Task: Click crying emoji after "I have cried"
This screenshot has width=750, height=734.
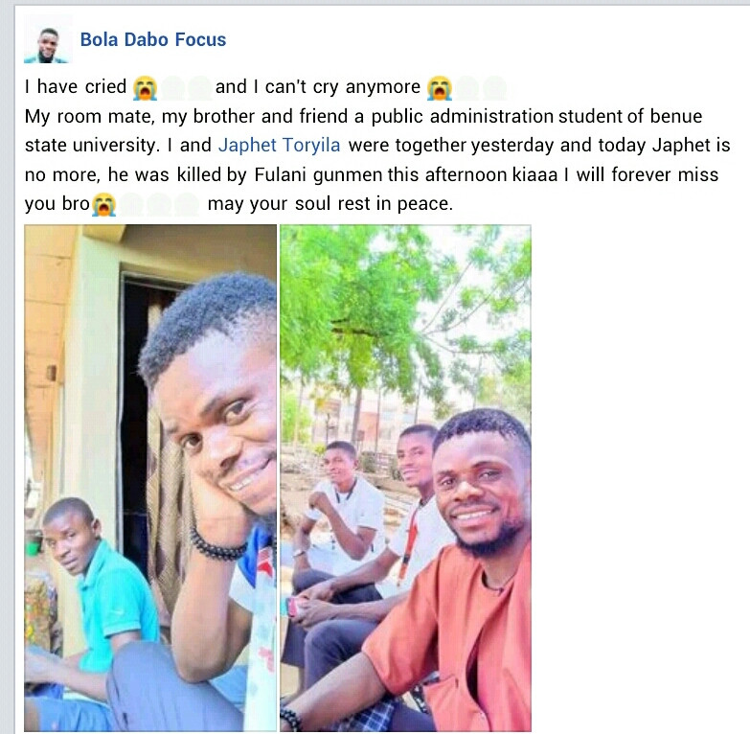Action: click(x=146, y=87)
